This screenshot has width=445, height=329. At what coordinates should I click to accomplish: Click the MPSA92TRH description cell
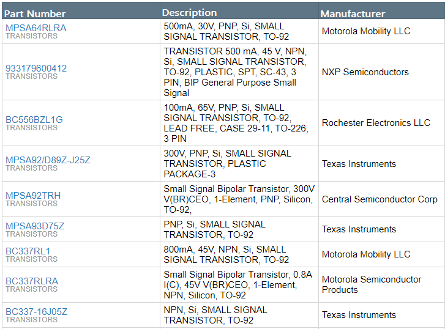[239, 199]
